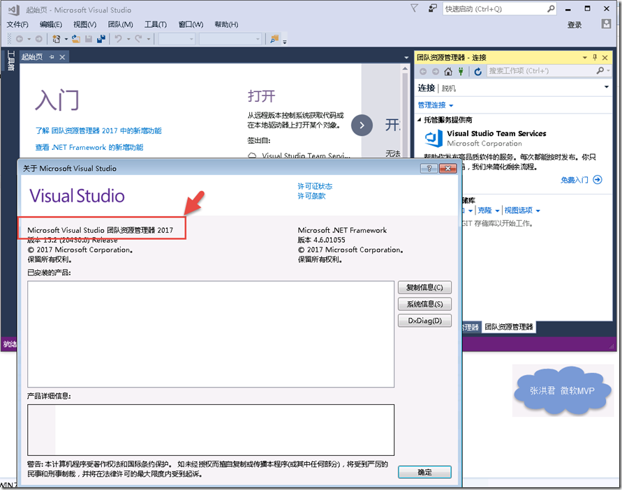Open the 工具箱 side tab
The width and height of the screenshot is (622, 490).
click(x=10, y=61)
